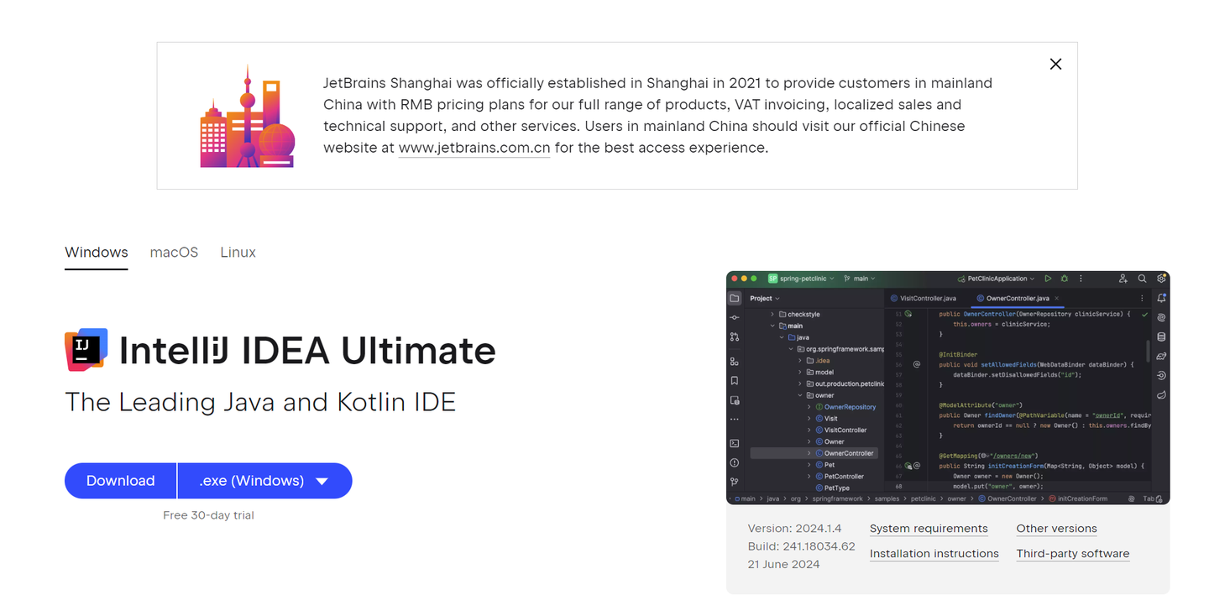Open the Project view dropdown header
The height and width of the screenshot is (595, 1209).
pyautogui.click(x=765, y=298)
